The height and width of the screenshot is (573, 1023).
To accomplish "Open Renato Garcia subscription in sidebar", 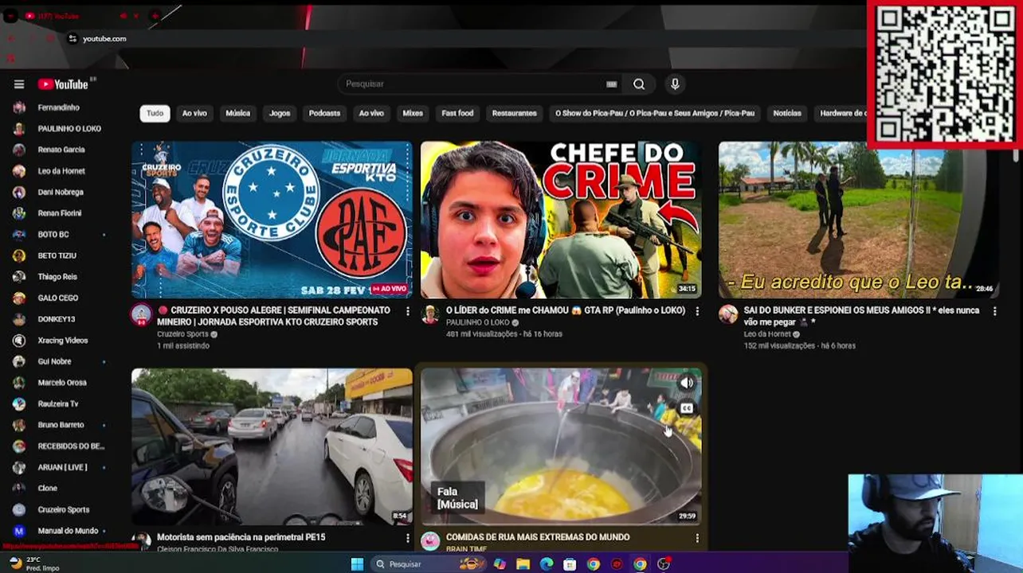I will click(x=61, y=150).
